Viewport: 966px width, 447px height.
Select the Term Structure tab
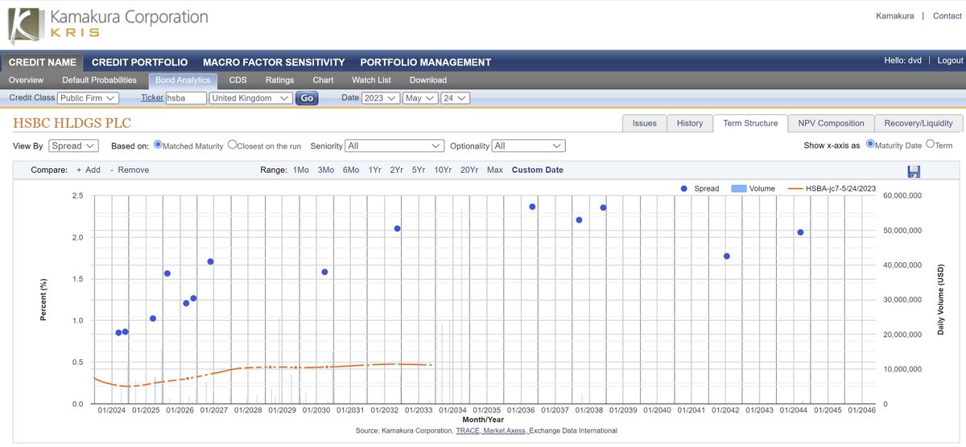750,123
